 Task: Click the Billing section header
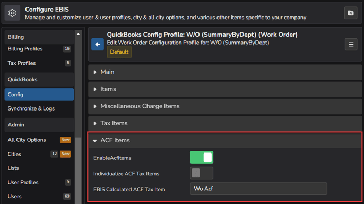39,37
